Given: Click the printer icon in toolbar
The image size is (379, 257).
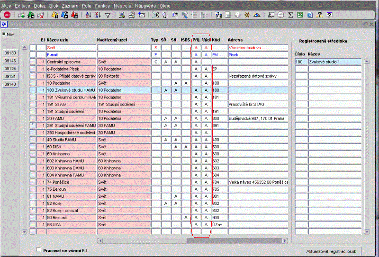Looking at the screenshot, I should pyautogui.click(x=122, y=15).
